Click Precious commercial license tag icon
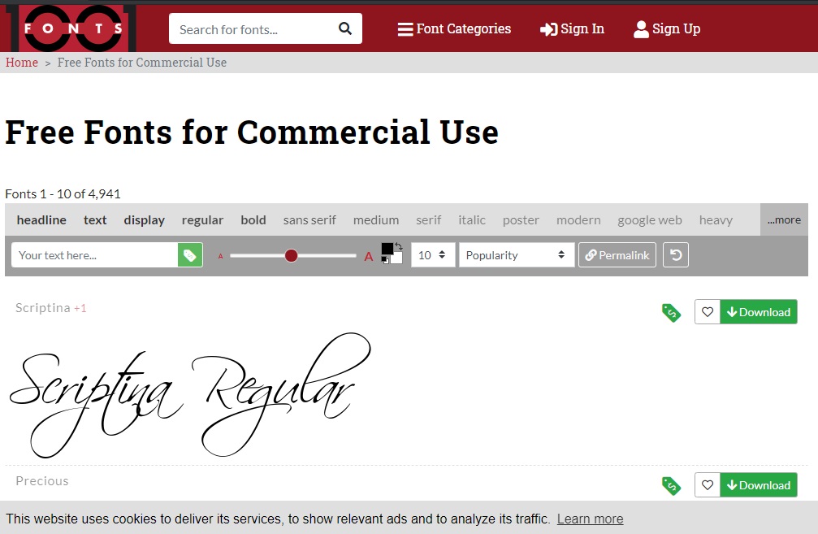The width and height of the screenshot is (818, 534). (671, 485)
